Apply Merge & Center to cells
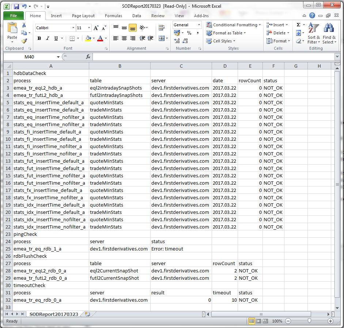 (x=162, y=38)
